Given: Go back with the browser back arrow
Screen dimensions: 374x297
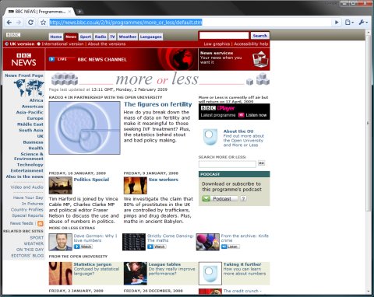Looking at the screenshot, I should [x=9, y=23].
